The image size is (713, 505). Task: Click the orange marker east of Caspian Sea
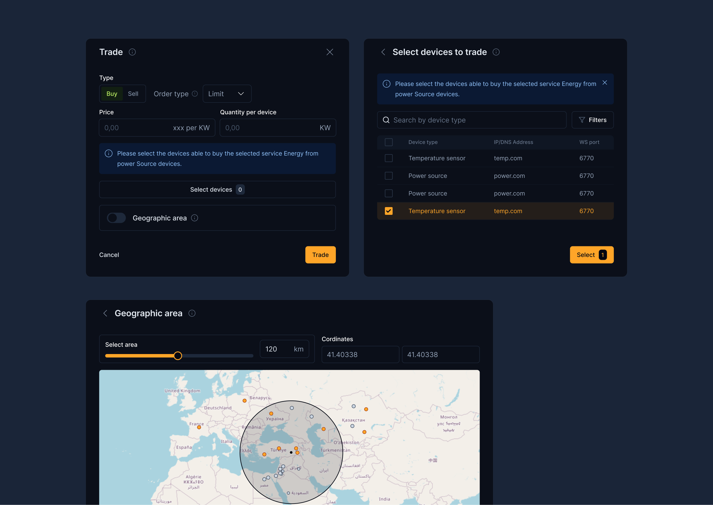coord(324,429)
